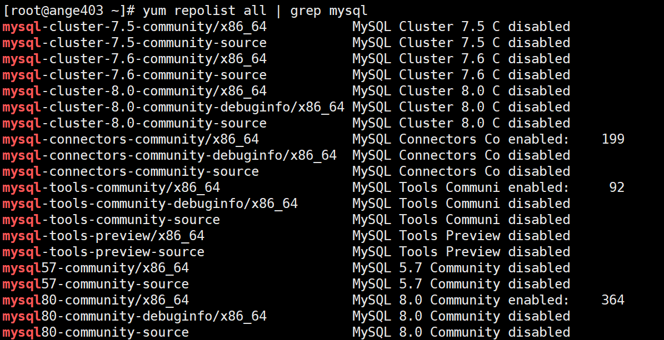Select 'mysql-tools-community/x86_64' repo name
Screen dimensions: 664x340
[111, 188]
